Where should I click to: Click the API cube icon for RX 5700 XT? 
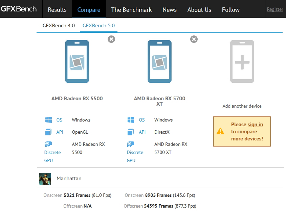pos(131,132)
